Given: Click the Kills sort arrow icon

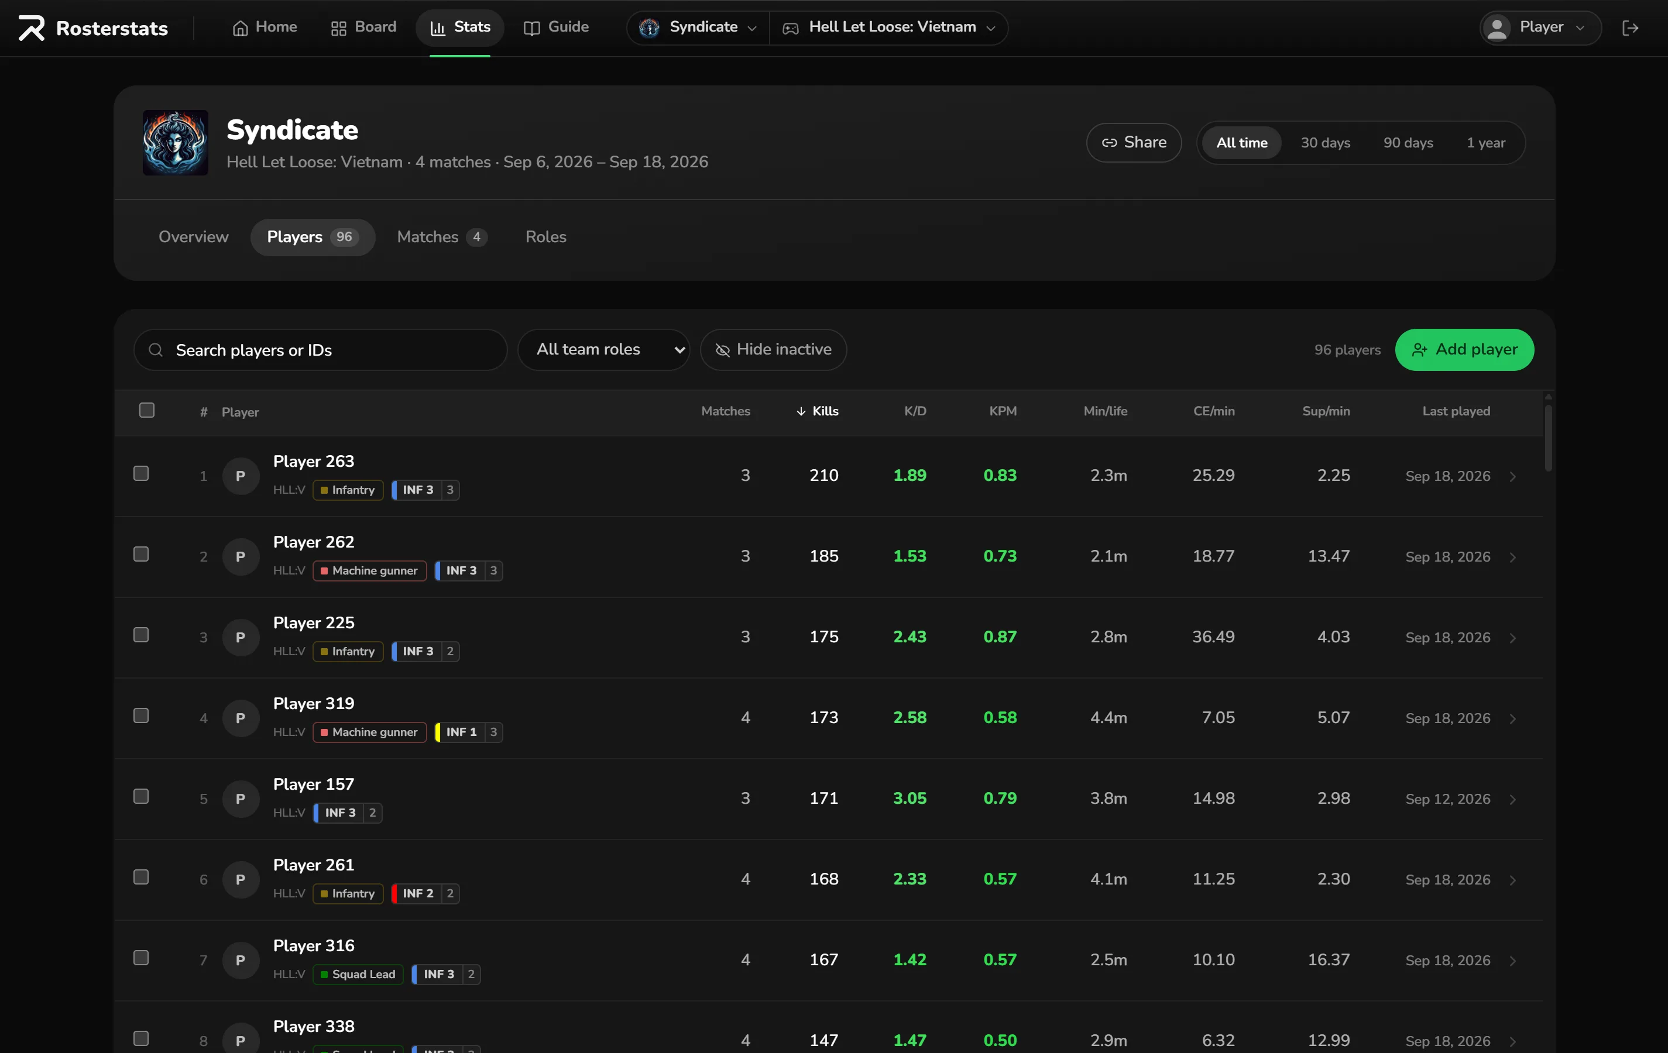Looking at the screenshot, I should point(801,411).
